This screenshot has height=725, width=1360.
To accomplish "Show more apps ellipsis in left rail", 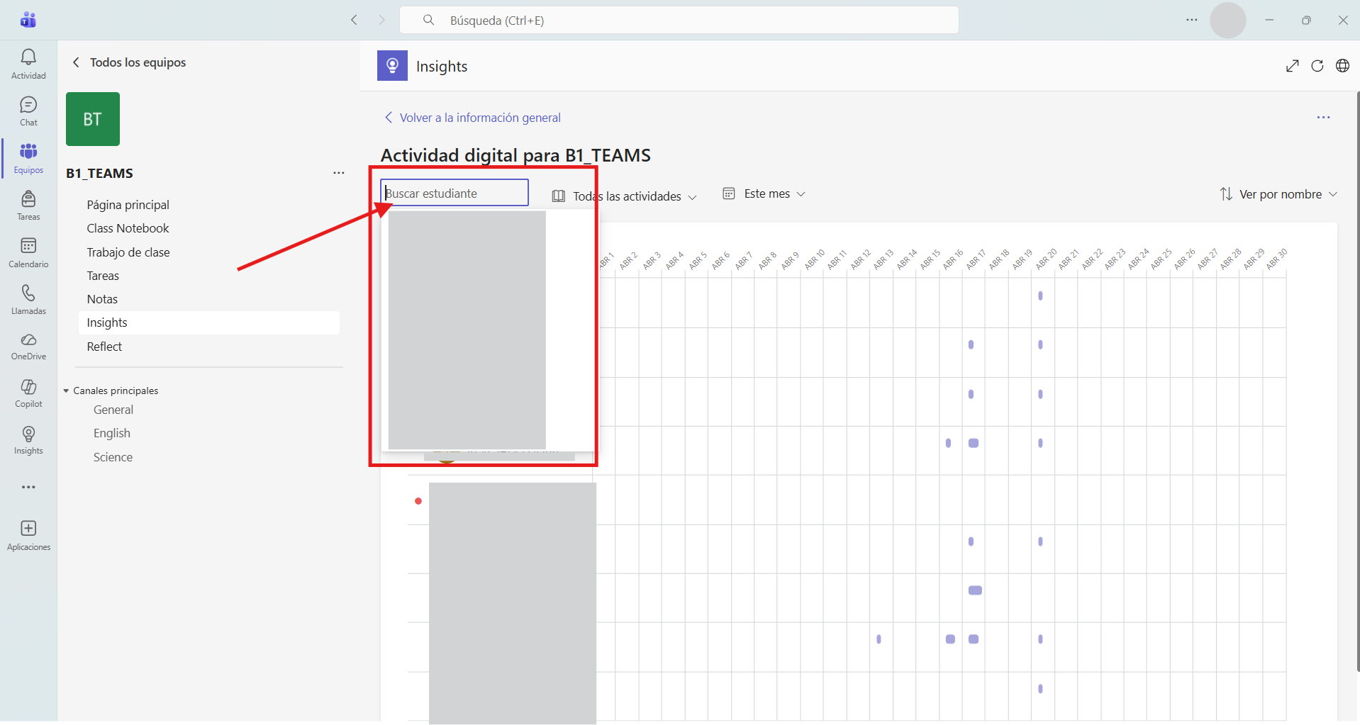I will click(x=28, y=487).
